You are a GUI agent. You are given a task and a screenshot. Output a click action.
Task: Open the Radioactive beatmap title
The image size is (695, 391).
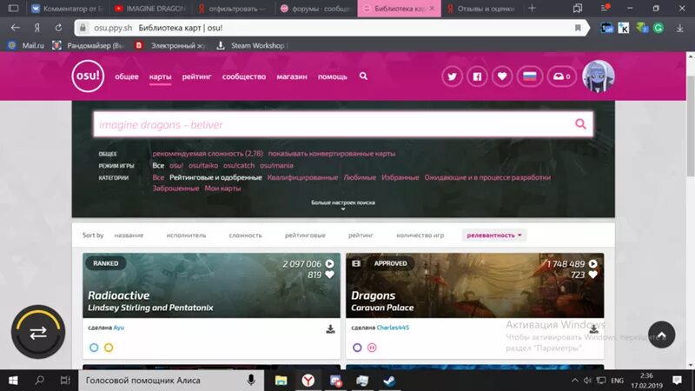(118, 295)
